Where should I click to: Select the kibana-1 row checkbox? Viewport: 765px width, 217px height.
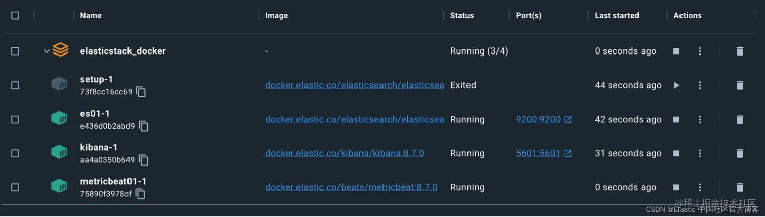pyautogui.click(x=15, y=153)
